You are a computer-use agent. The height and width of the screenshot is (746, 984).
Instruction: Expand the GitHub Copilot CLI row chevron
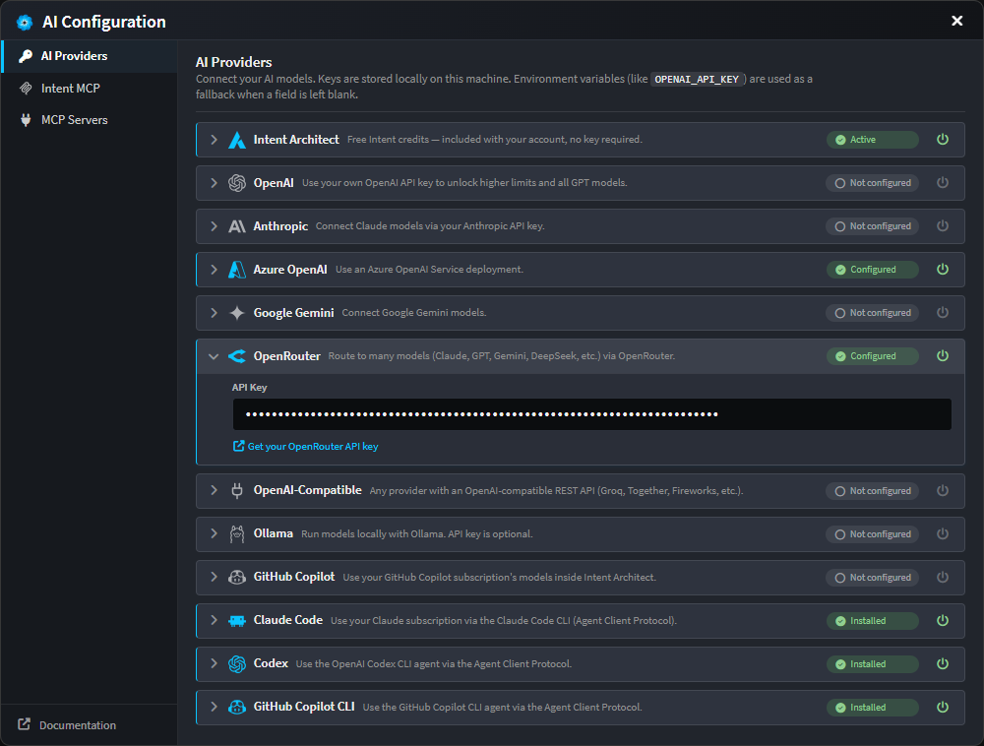(214, 707)
